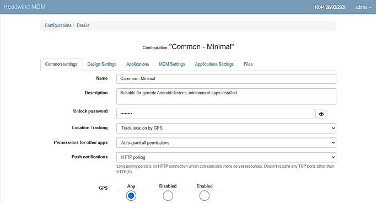Switch to the Files tab
This screenshot has height=203, width=376.
248,64
